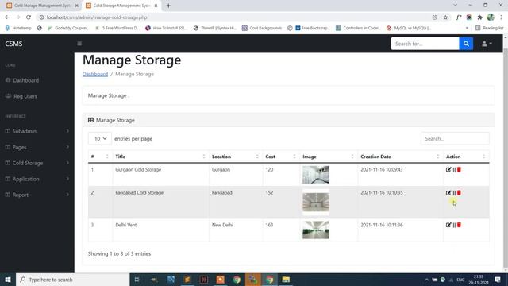Viewport: 508px width, 286px height.
Task: Click the blue search magnifier button
Action: click(x=466, y=44)
